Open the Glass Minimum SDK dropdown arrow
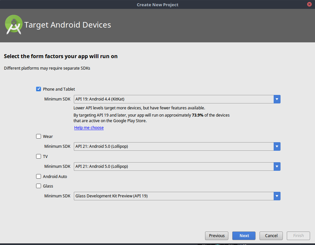The width and height of the screenshot is (315, 245). [277, 196]
